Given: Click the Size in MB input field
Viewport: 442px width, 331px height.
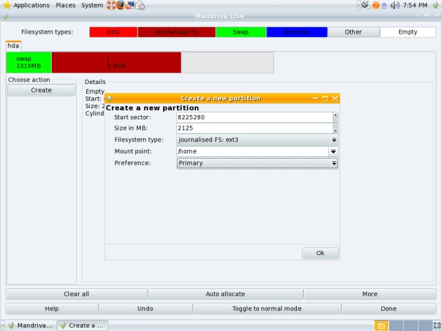Looking at the screenshot, I should click(255, 128).
